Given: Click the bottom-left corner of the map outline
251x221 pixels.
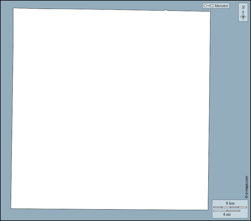Looking at the screenshot, I should (11, 208).
